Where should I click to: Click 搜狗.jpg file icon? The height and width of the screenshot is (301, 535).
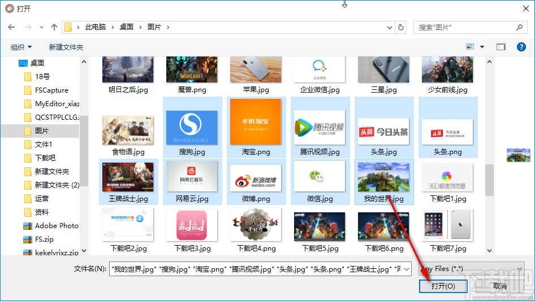[192, 128]
